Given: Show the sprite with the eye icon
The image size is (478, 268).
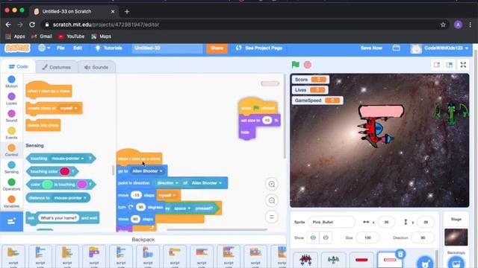Looking at the screenshot, I should pyautogui.click(x=313, y=237).
